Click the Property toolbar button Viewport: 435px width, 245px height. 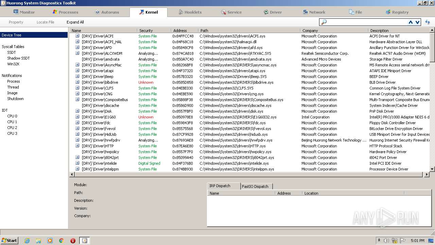16,22
